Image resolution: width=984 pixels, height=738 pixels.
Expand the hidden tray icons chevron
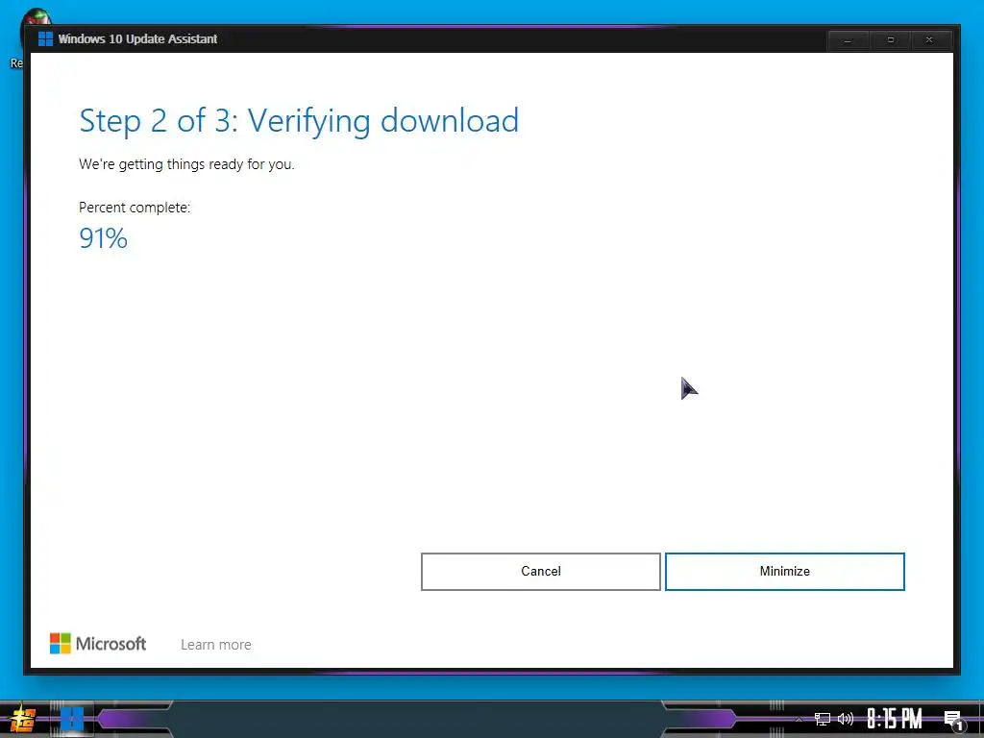pyautogui.click(x=799, y=719)
